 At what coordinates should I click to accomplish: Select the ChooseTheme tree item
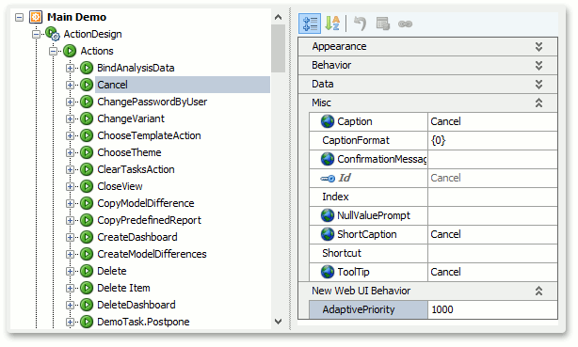[x=129, y=152]
